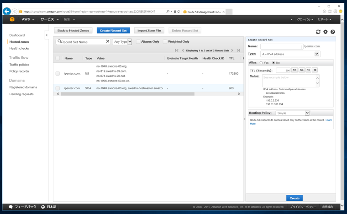Set TTL to 1m
347x214 pixels.
click(294, 70)
